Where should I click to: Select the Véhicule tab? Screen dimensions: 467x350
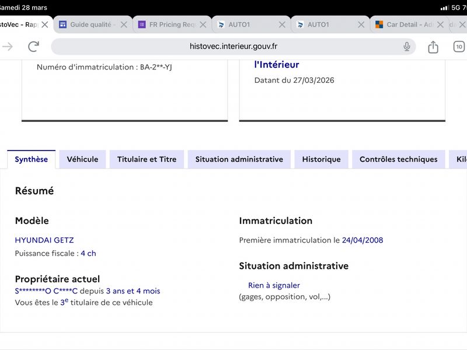click(x=82, y=159)
